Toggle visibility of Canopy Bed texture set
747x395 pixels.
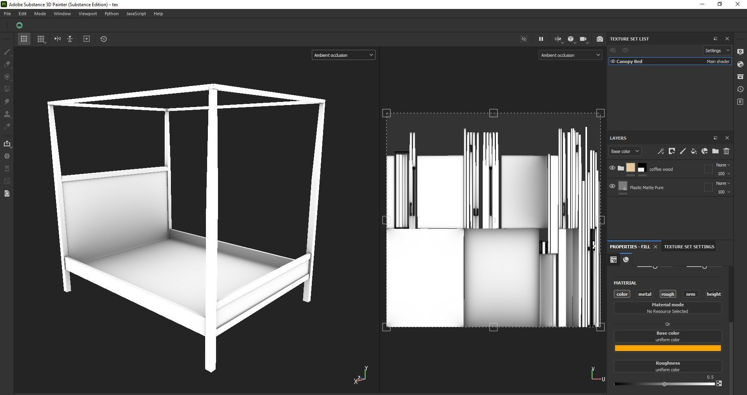pos(613,61)
